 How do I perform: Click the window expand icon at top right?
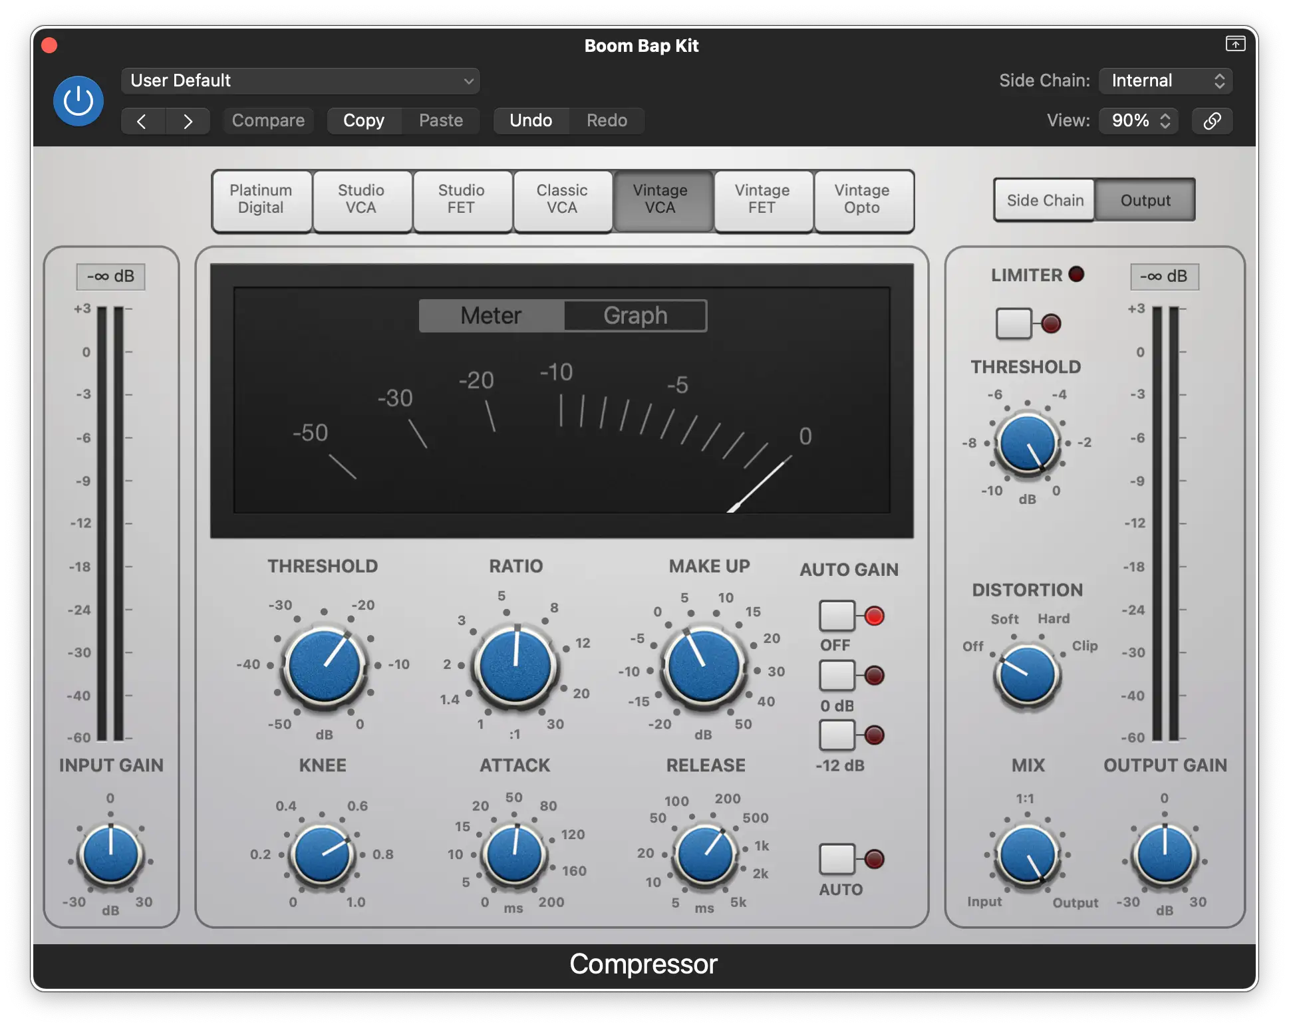point(1235,44)
